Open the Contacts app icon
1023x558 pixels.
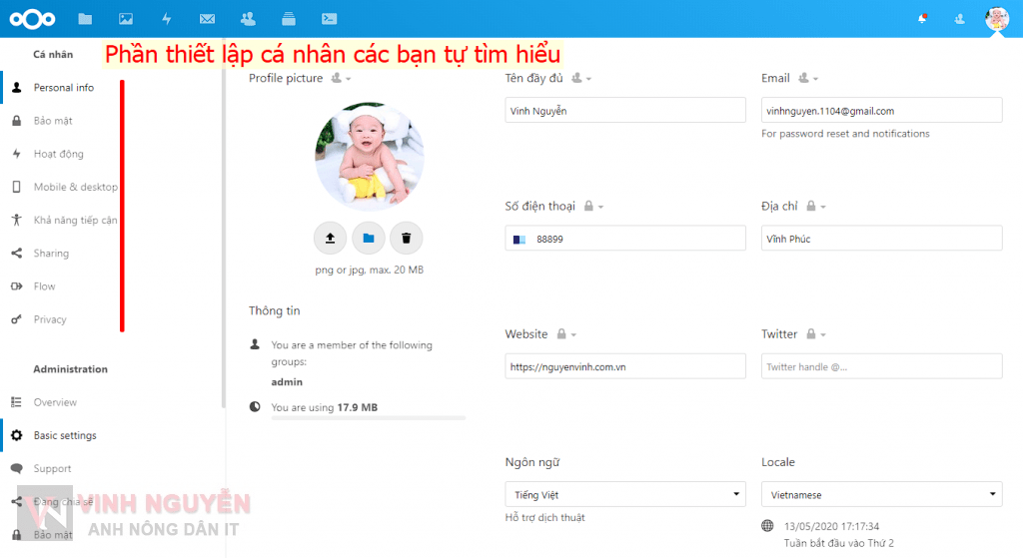pyautogui.click(x=248, y=18)
